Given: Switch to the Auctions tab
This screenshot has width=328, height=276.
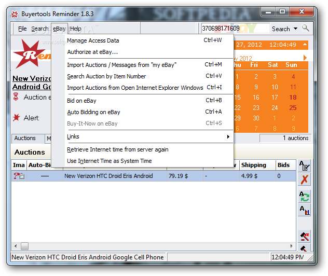Looking at the screenshot, I should (x=28, y=138).
